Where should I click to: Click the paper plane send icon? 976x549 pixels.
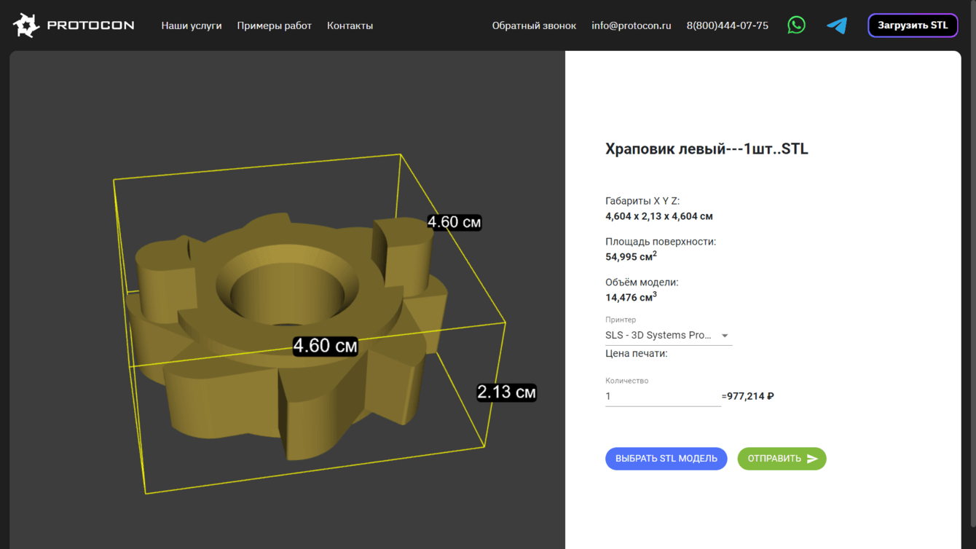click(813, 459)
